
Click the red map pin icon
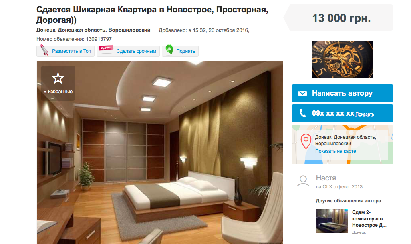coord(306,141)
